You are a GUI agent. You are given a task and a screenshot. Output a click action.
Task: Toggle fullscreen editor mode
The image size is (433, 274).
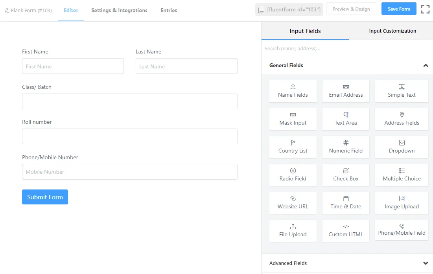425,9
